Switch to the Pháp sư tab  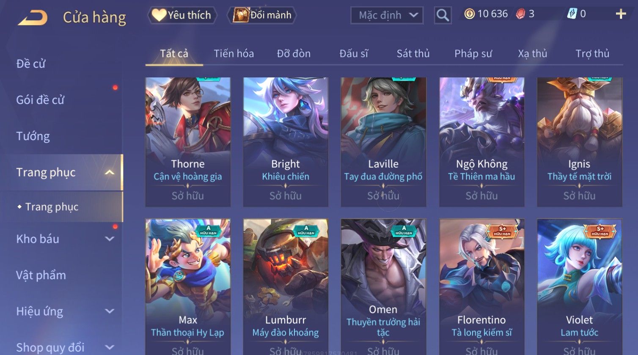473,54
